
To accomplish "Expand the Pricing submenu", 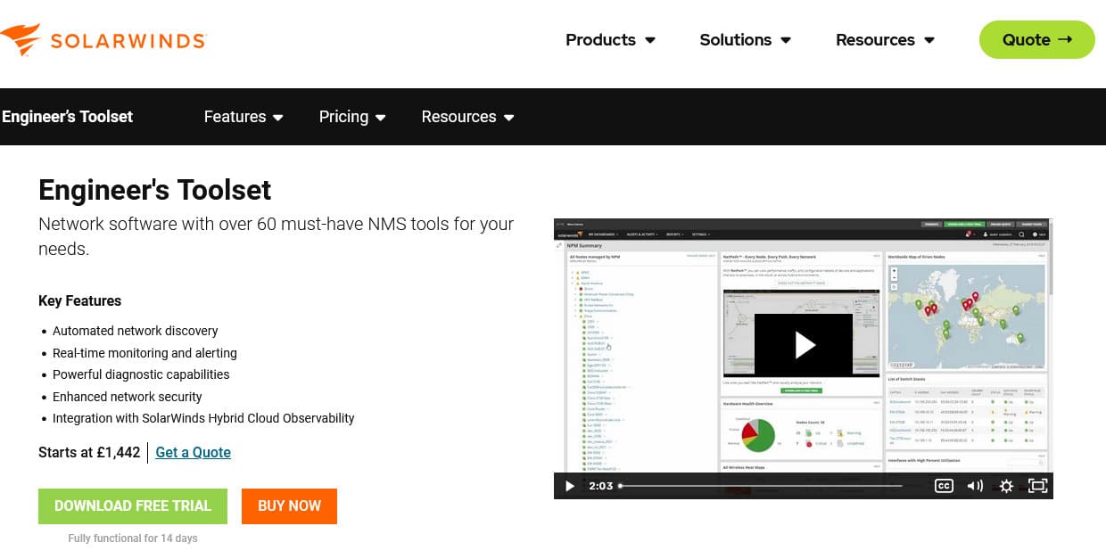I will [x=352, y=117].
